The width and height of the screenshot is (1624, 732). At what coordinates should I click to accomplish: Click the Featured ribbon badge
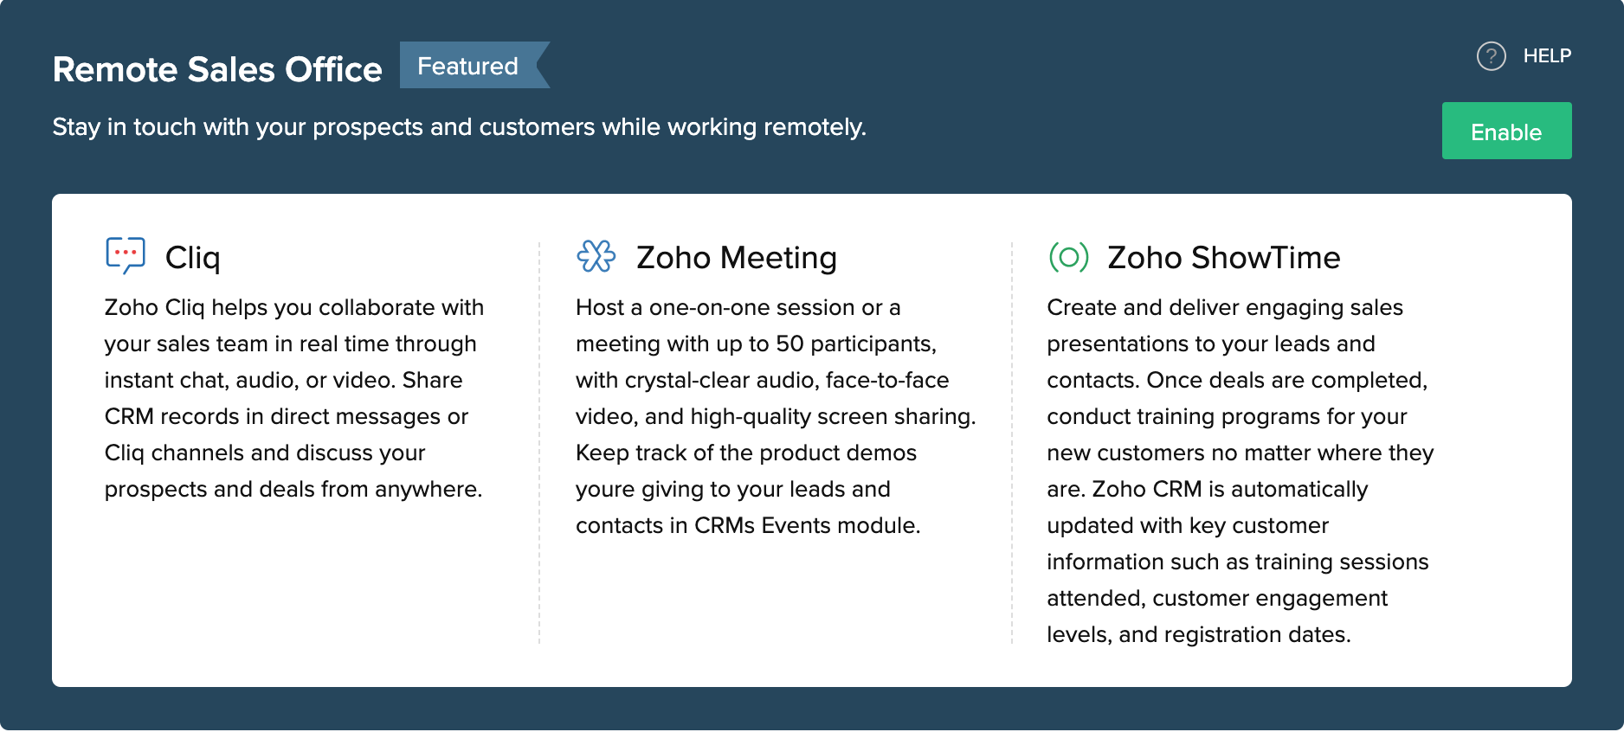coord(469,66)
